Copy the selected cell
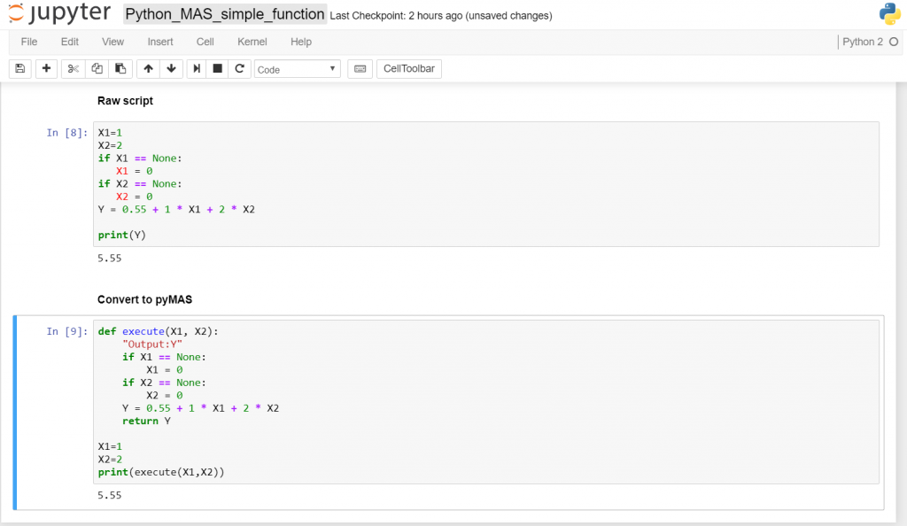This screenshot has width=907, height=526. tap(97, 68)
